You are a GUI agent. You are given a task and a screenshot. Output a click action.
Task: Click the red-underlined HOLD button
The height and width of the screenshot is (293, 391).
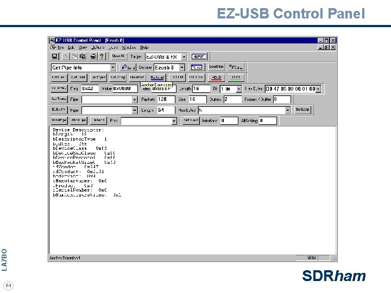click(x=217, y=78)
